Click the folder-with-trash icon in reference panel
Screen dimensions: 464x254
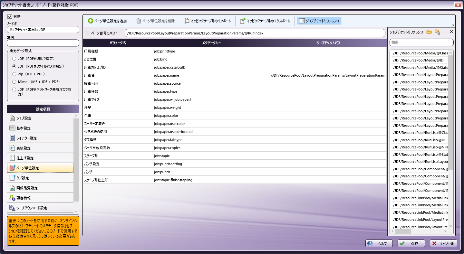click(x=437, y=32)
